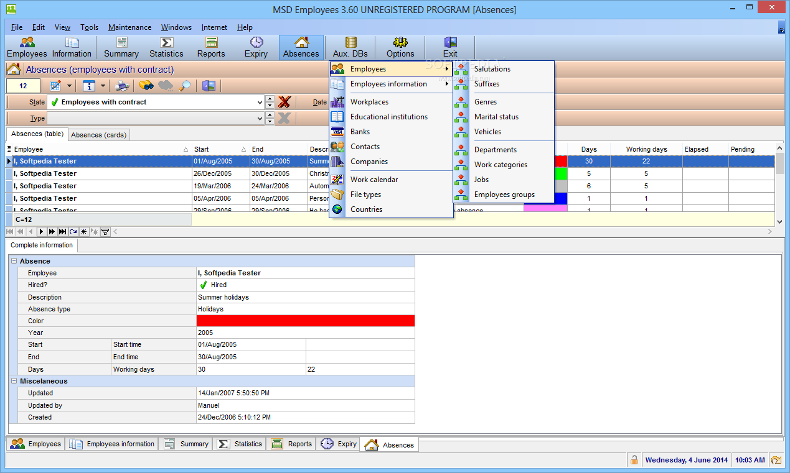Image resolution: width=790 pixels, height=473 pixels.
Task: Select Salutations in the submenu
Action: (x=503, y=69)
